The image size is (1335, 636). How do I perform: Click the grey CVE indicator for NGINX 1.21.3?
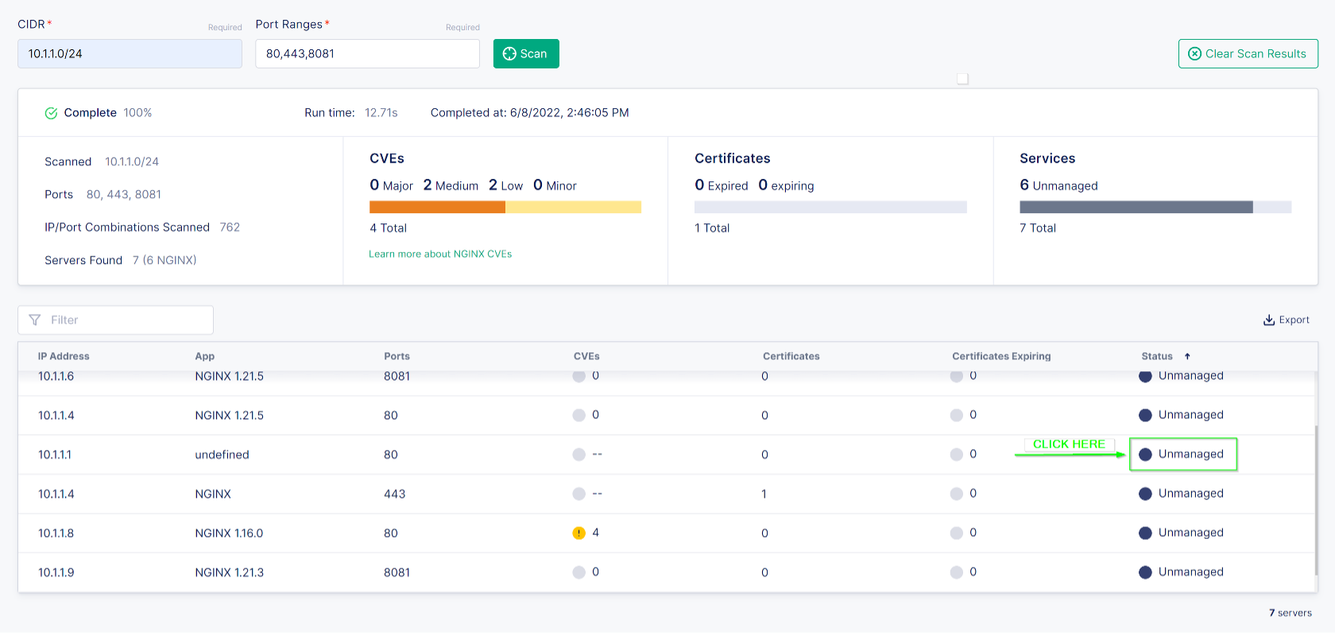point(578,572)
